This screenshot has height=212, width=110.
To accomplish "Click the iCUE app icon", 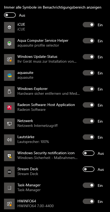I will [x=9, y=27].
